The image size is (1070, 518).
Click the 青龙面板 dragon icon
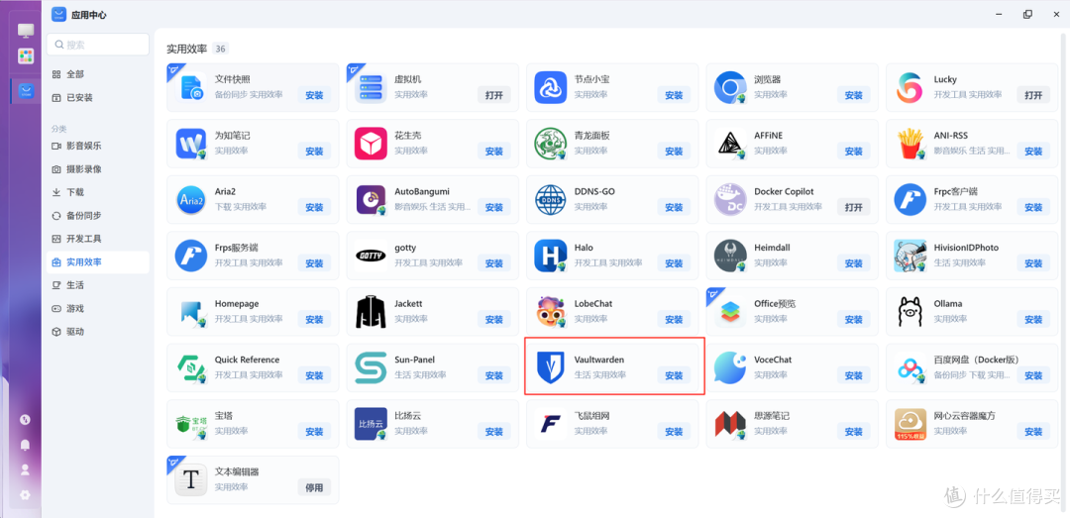point(551,144)
